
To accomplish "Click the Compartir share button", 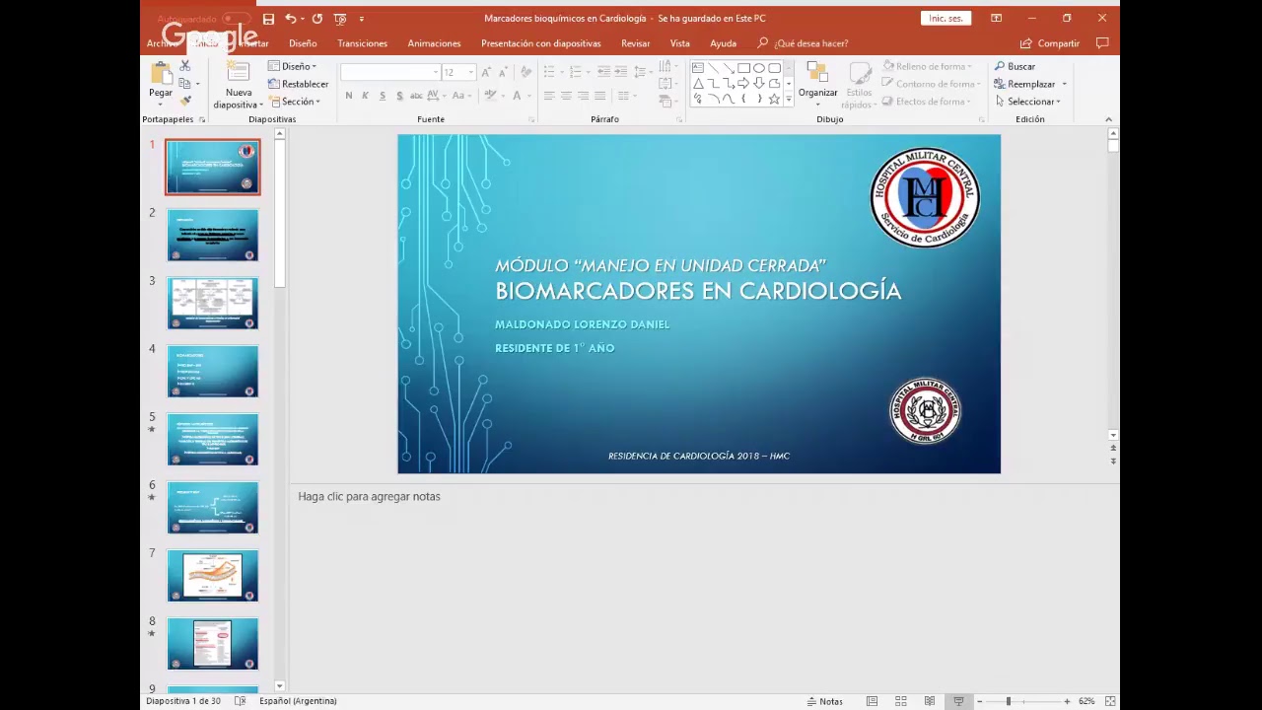I will click(1050, 43).
